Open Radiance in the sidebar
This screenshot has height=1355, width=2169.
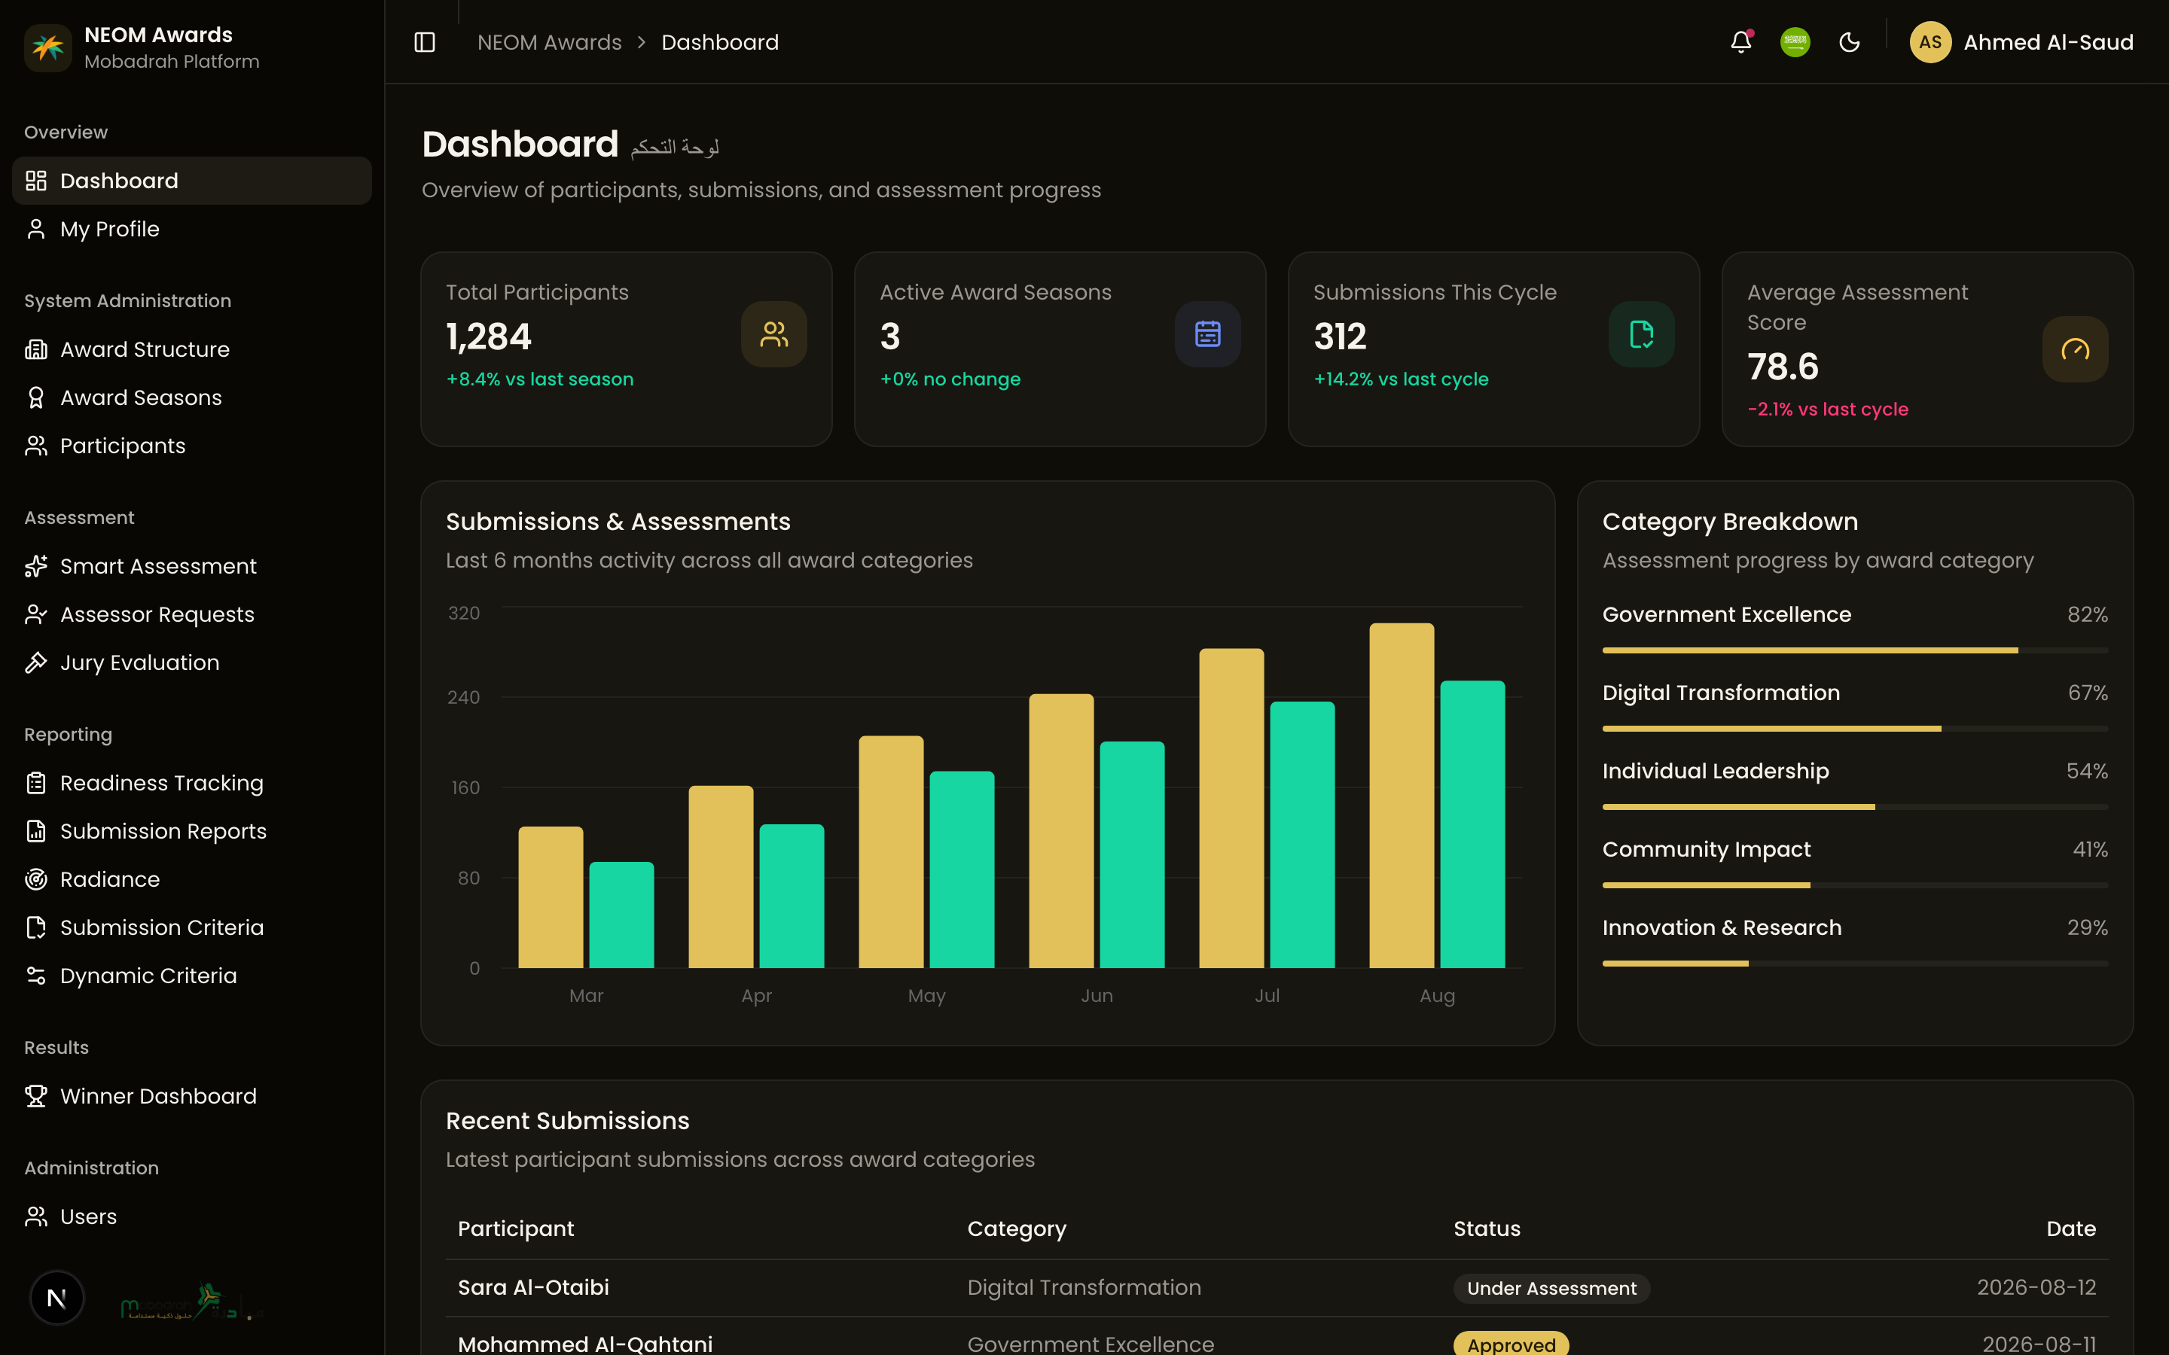coord(192,880)
